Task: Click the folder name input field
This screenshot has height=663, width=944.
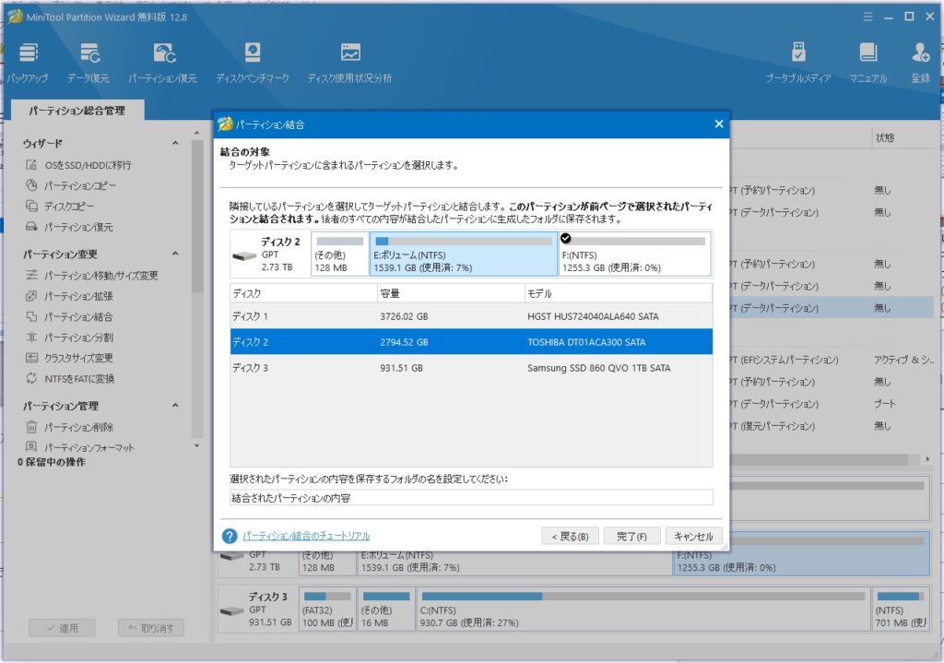Action: point(471,498)
